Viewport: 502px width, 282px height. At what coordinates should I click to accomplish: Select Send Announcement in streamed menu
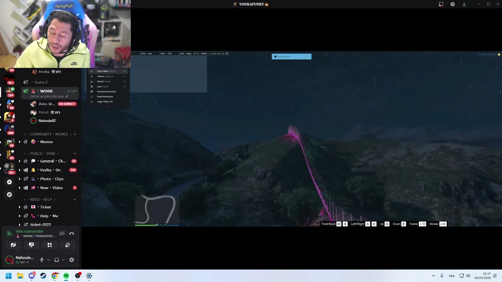[x=108, y=92]
